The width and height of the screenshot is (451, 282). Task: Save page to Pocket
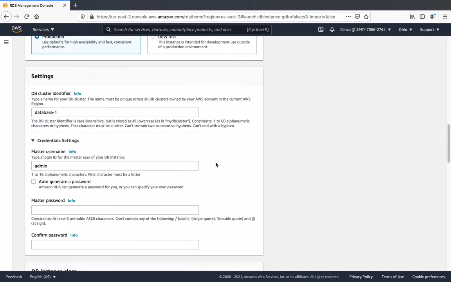coord(357,17)
